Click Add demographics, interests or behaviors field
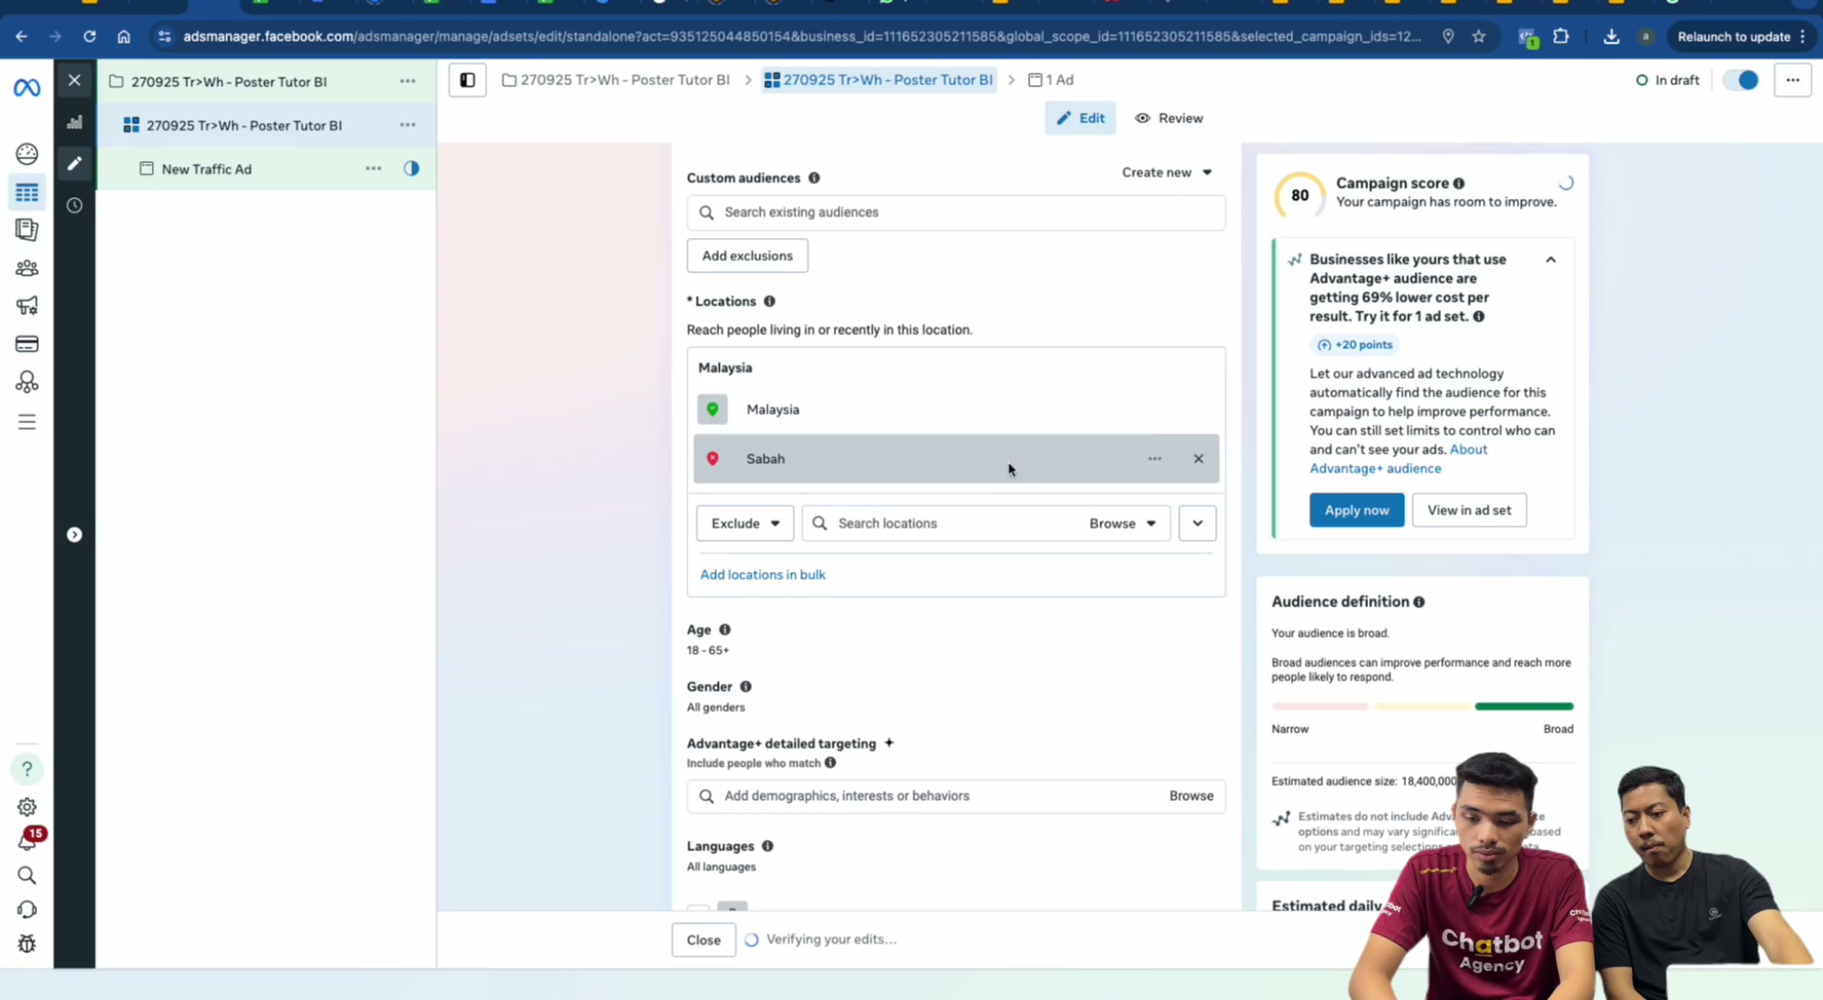 point(956,795)
